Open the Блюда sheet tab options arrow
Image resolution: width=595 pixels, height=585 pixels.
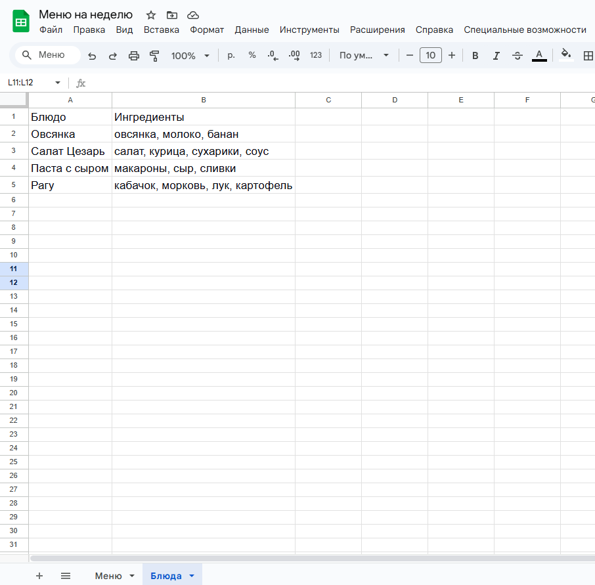coord(192,576)
